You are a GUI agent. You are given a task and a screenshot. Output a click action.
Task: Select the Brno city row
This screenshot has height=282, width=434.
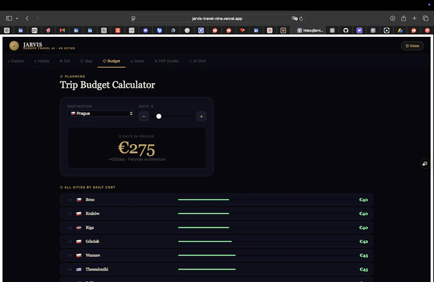point(216,200)
